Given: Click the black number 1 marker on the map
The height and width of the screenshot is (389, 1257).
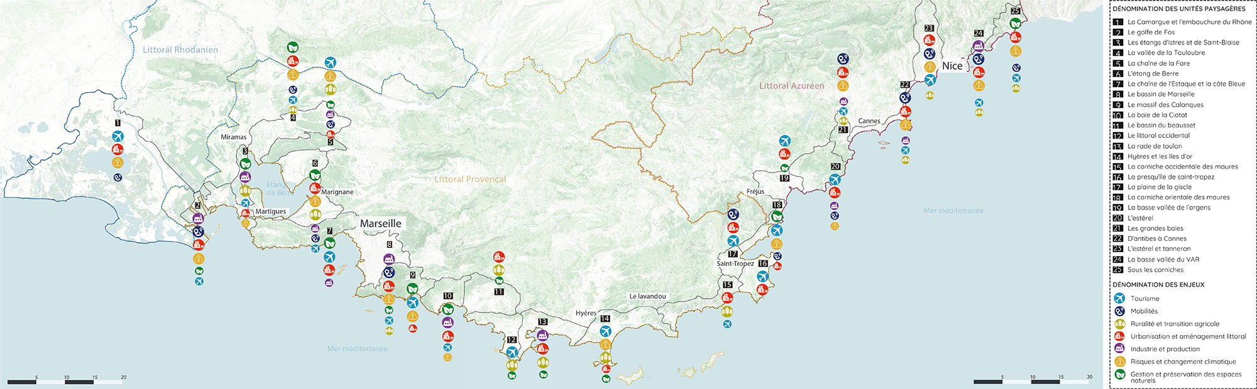Looking at the screenshot, I should tap(118, 124).
